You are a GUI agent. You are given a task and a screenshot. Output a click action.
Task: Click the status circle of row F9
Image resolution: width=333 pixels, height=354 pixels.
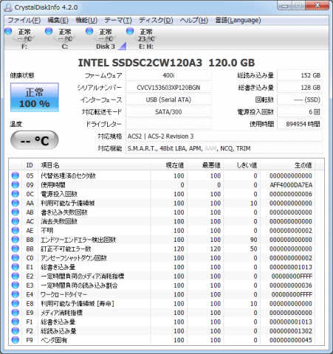click(x=16, y=340)
